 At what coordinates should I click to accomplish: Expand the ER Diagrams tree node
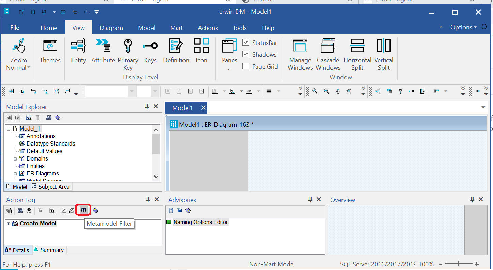point(15,174)
